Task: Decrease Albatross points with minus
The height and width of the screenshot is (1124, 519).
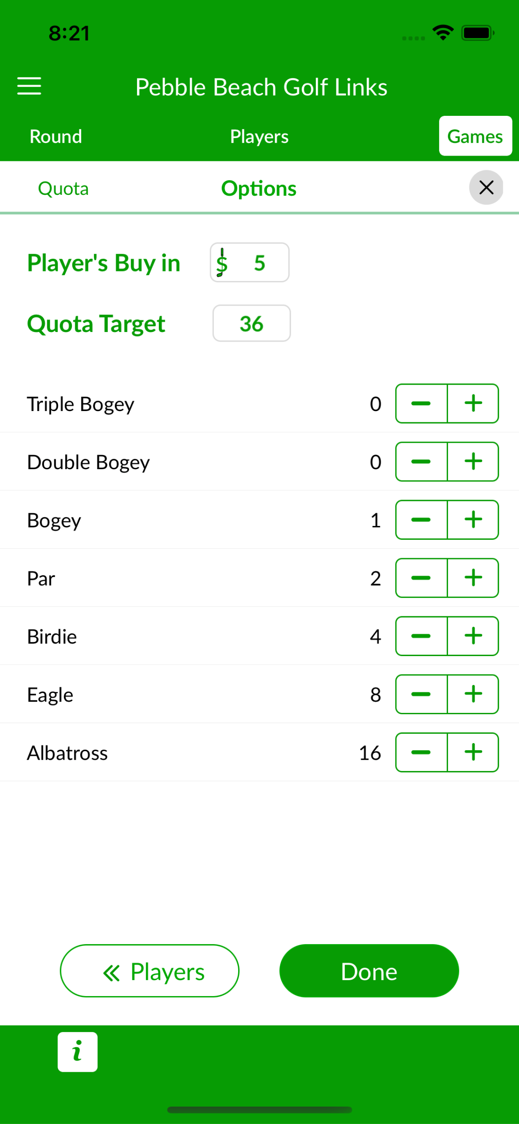Action: [x=421, y=752]
